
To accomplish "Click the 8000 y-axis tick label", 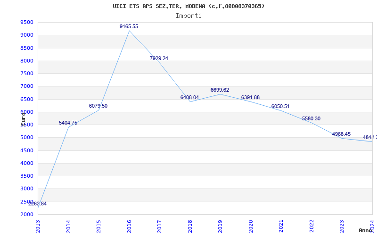I will pyautogui.click(x=27, y=61).
